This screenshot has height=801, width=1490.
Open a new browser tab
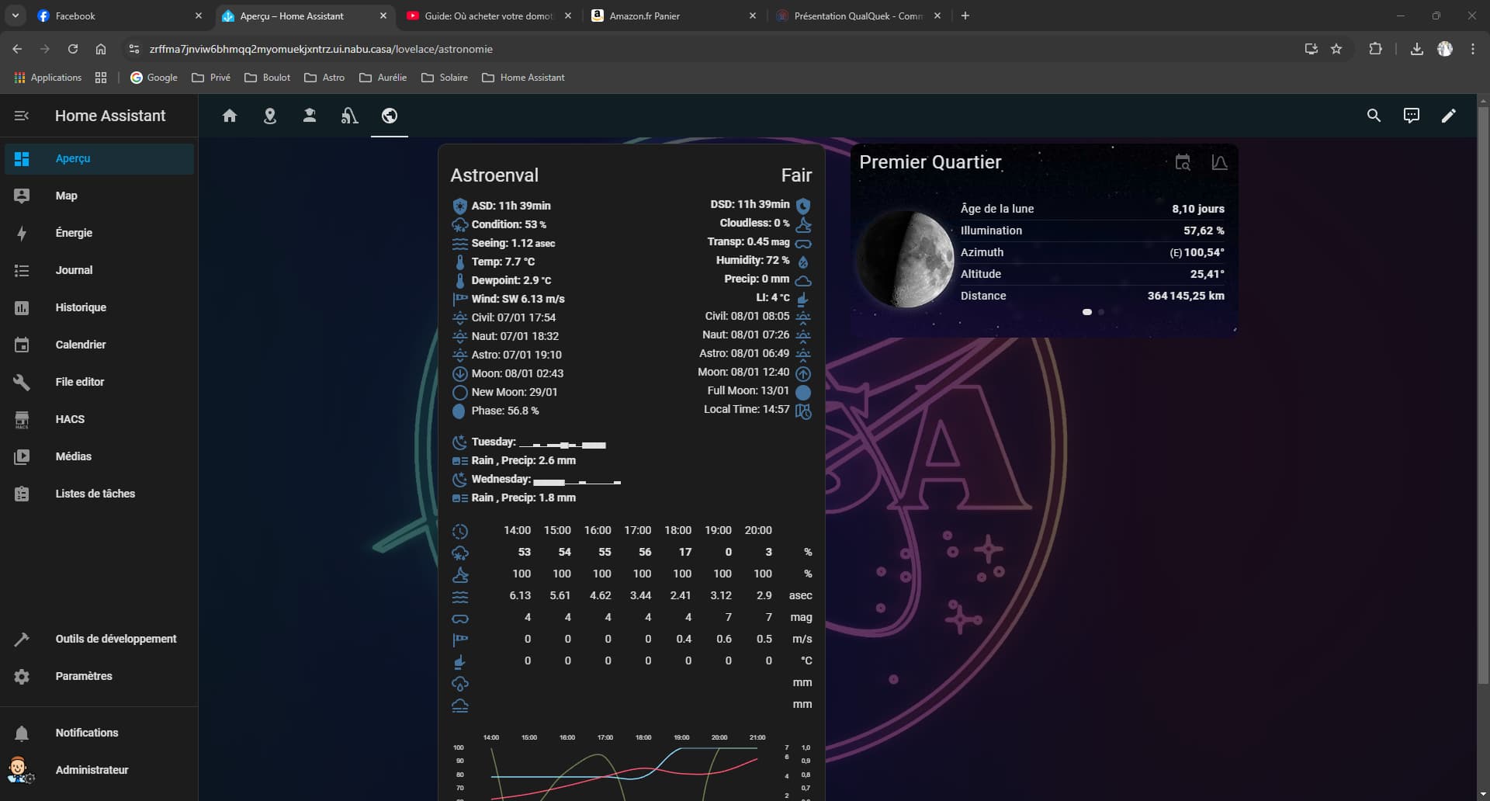coord(965,16)
